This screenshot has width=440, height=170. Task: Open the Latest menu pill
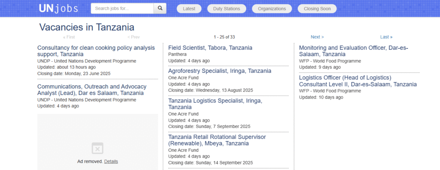pos(189,9)
